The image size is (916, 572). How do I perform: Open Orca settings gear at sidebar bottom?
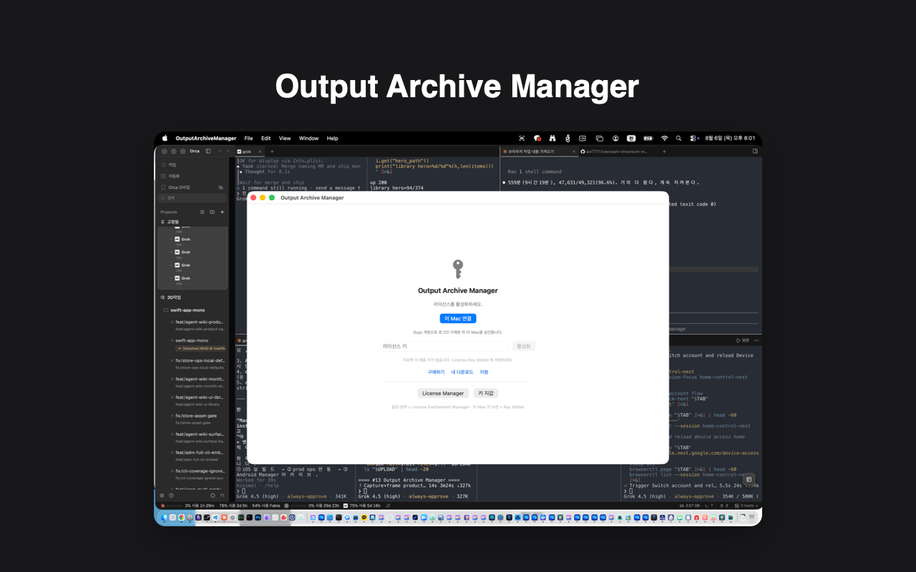point(162,495)
